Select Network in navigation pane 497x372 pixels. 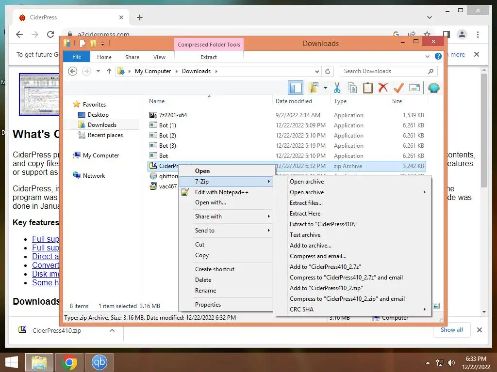tap(94, 175)
